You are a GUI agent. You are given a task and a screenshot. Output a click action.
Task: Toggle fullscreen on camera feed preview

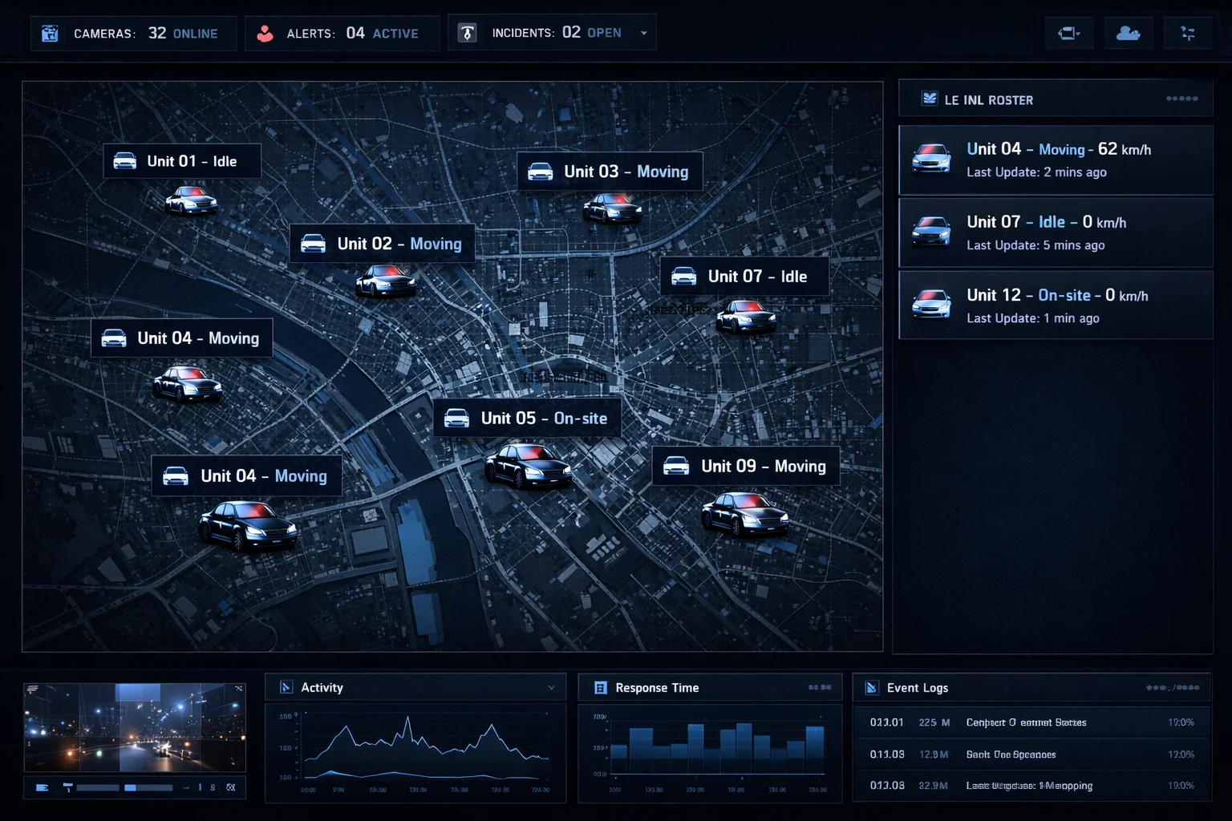click(x=238, y=689)
